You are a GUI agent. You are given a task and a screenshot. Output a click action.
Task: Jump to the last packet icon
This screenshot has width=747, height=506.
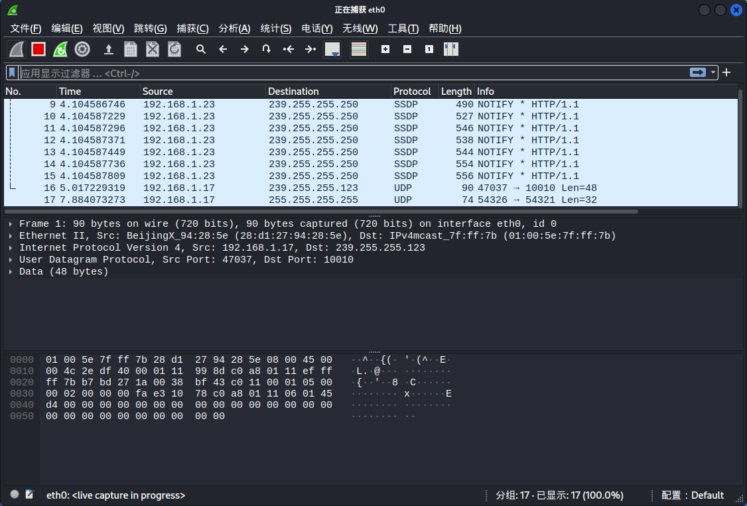(310, 49)
